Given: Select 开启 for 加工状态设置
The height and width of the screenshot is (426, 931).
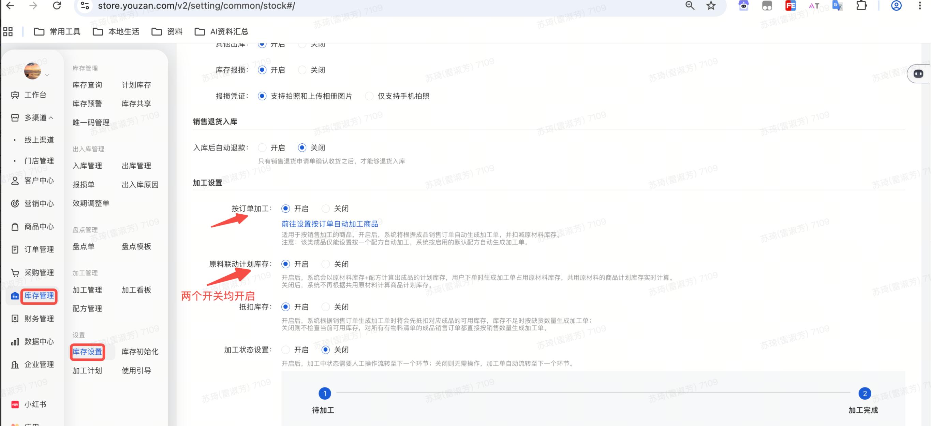Looking at the screenshot, I should click(285, 350).
